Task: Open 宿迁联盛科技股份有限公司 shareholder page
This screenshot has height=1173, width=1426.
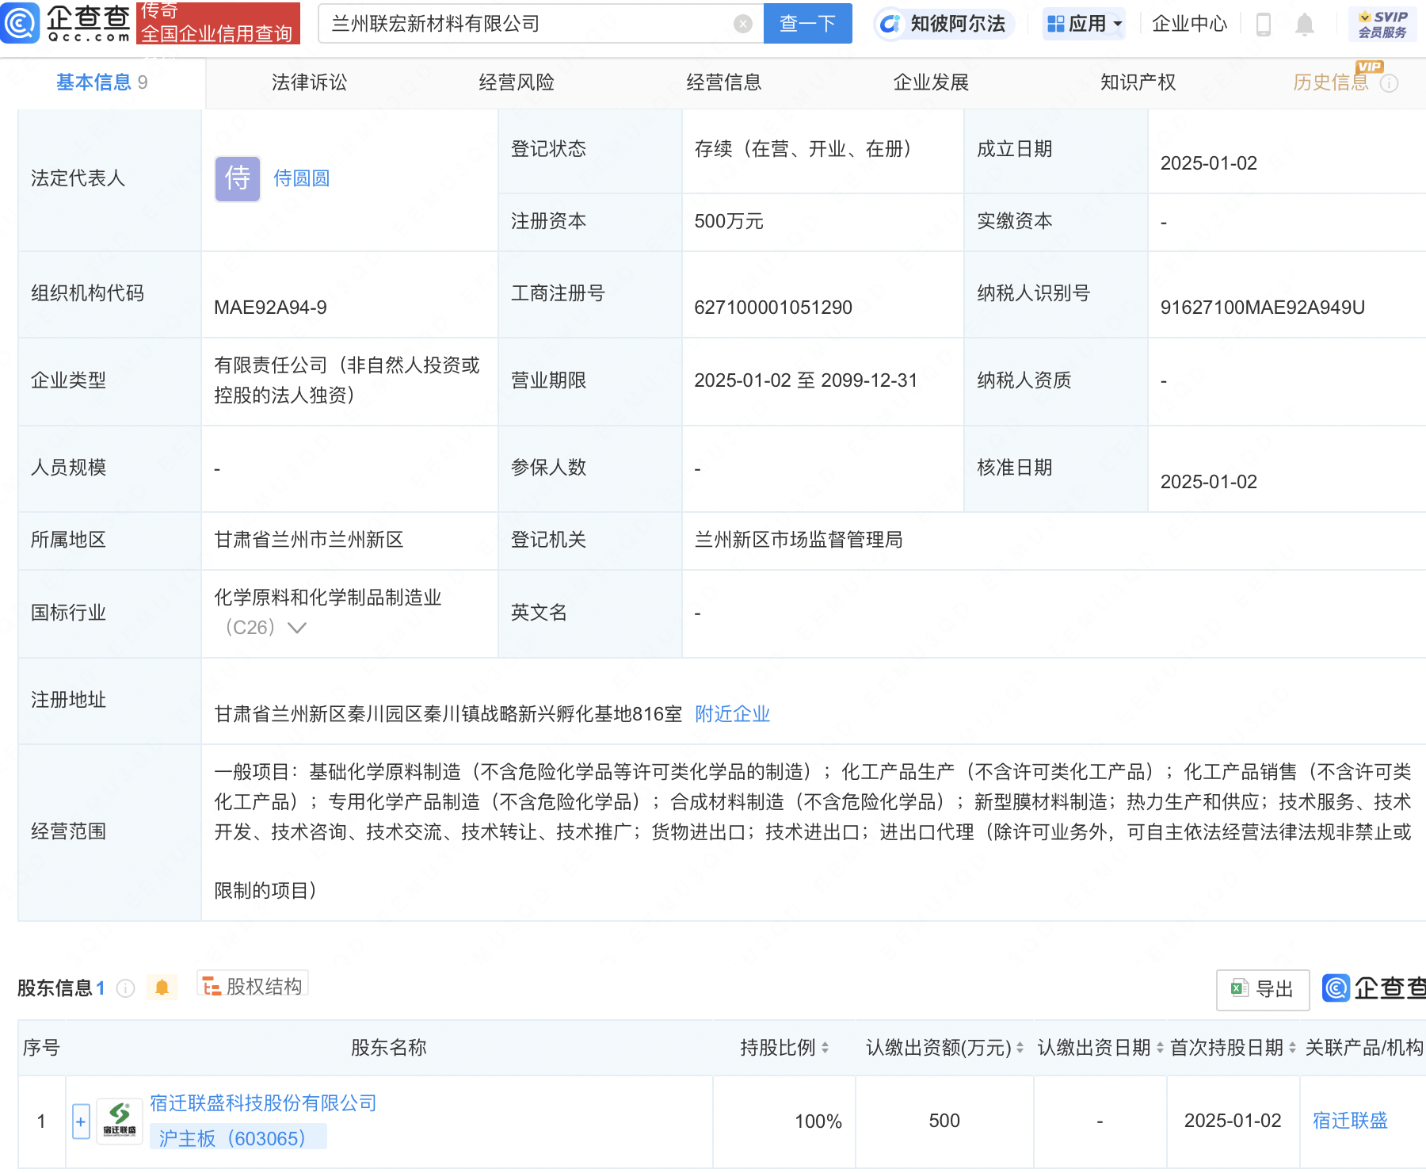Action: (x=264, y=1102)
